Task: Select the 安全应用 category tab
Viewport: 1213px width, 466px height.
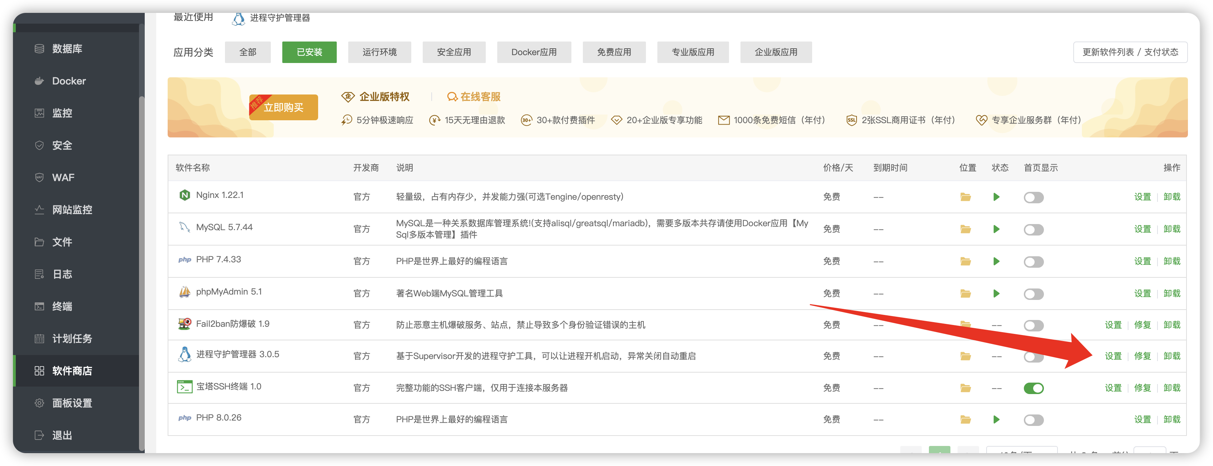Action: click(x=454, y=52)
